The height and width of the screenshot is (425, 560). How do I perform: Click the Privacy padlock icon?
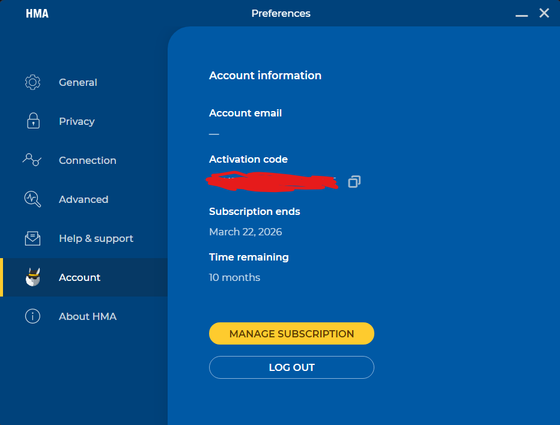tap(33, 121)
